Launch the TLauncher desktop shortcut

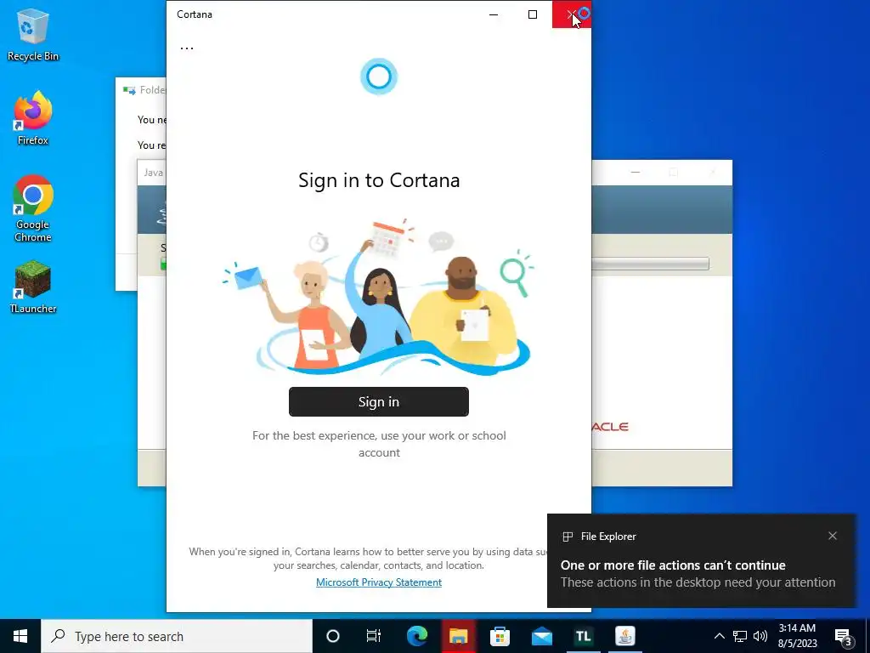pyautogui.click(x=33, y=287)
